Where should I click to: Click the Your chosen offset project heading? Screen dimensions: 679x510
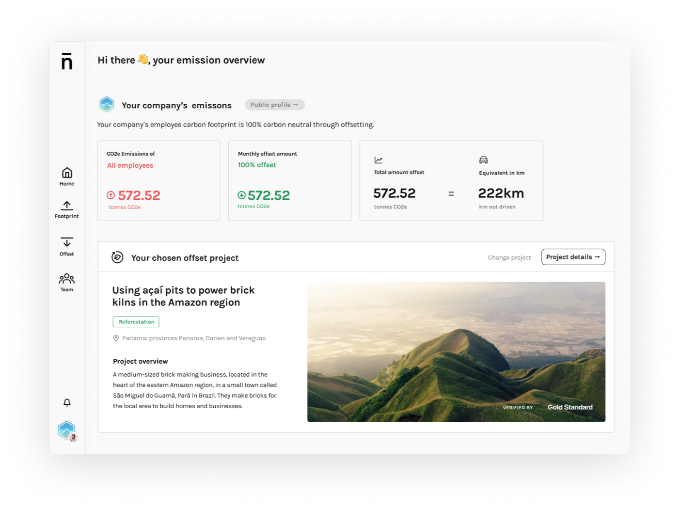(x=185, y=258)
